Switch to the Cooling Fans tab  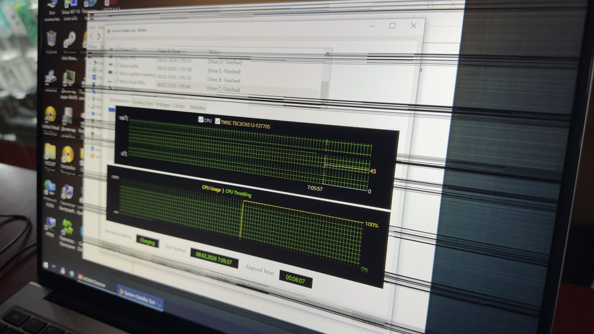pos(143,102)
